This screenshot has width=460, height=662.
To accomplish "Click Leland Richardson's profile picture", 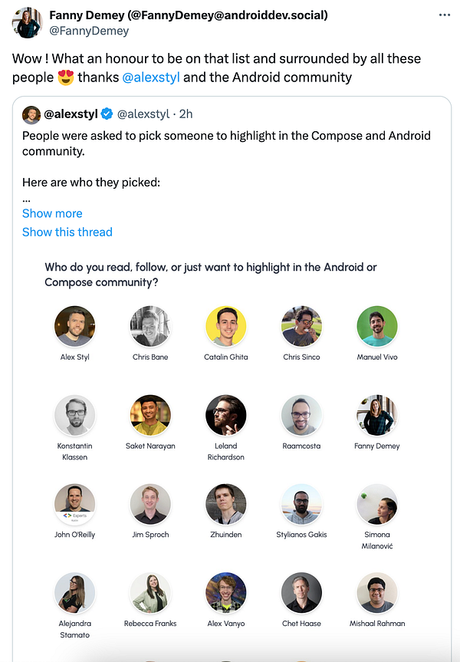I will [x=225, y=415].
